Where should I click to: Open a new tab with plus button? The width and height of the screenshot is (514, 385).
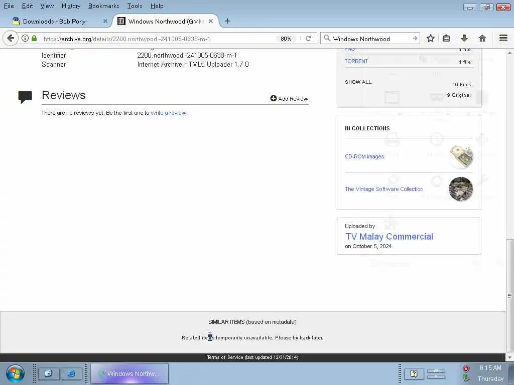[x=227, y=21]
